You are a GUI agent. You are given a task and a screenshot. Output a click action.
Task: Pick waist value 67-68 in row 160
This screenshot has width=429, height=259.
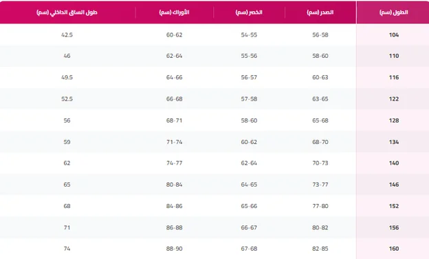(x=249, y=249)
